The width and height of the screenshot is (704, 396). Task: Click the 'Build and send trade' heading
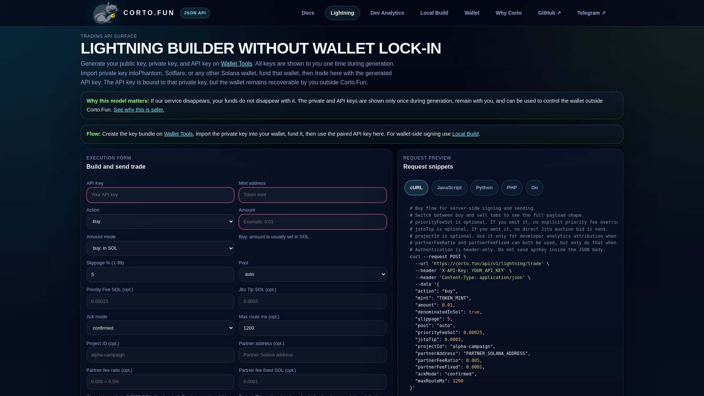pyautogui.click(x=116, y=167)
